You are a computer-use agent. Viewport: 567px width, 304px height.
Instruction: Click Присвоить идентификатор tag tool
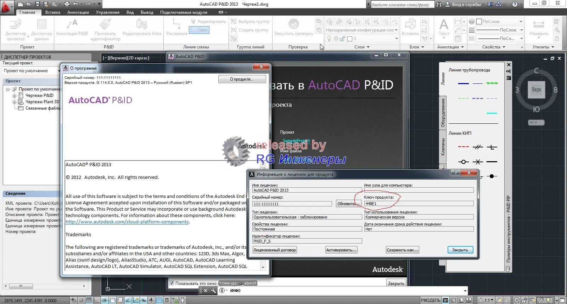105,30
